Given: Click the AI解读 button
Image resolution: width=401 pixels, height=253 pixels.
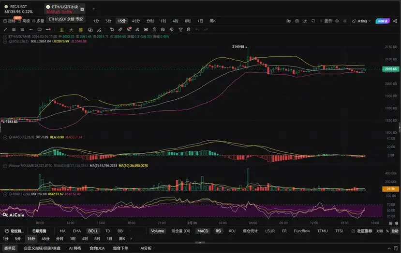Looking at the screenshot, I should coord(383,21).
